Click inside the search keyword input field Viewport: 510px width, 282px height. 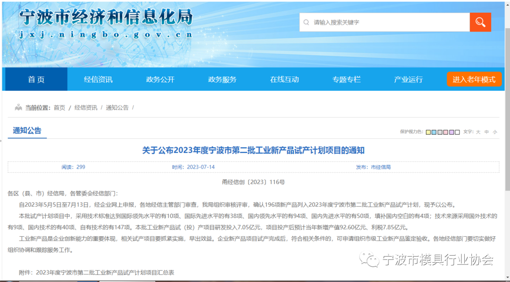click(382, 22)
